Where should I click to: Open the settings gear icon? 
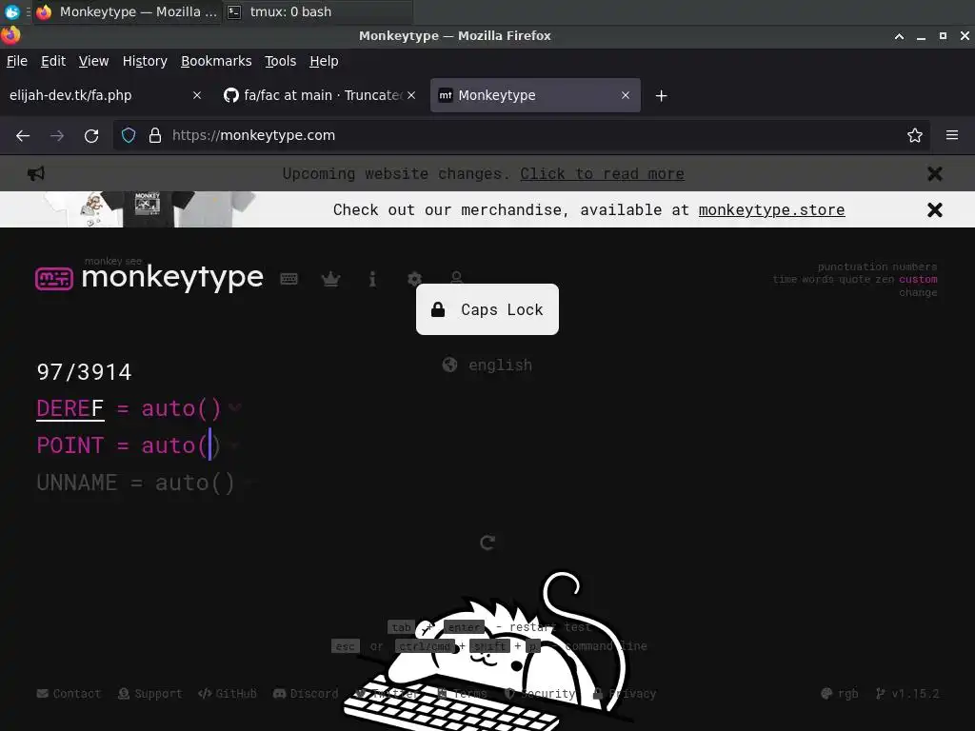(415, 279)
